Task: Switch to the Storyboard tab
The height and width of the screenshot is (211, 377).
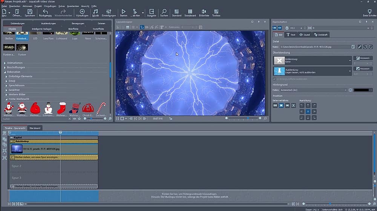Action: [x=35, y=128]
